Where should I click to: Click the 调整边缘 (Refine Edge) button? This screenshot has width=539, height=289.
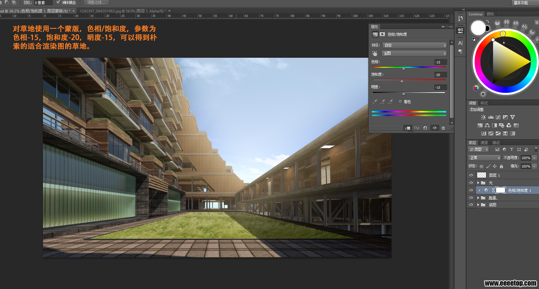(x=96, y=2)
